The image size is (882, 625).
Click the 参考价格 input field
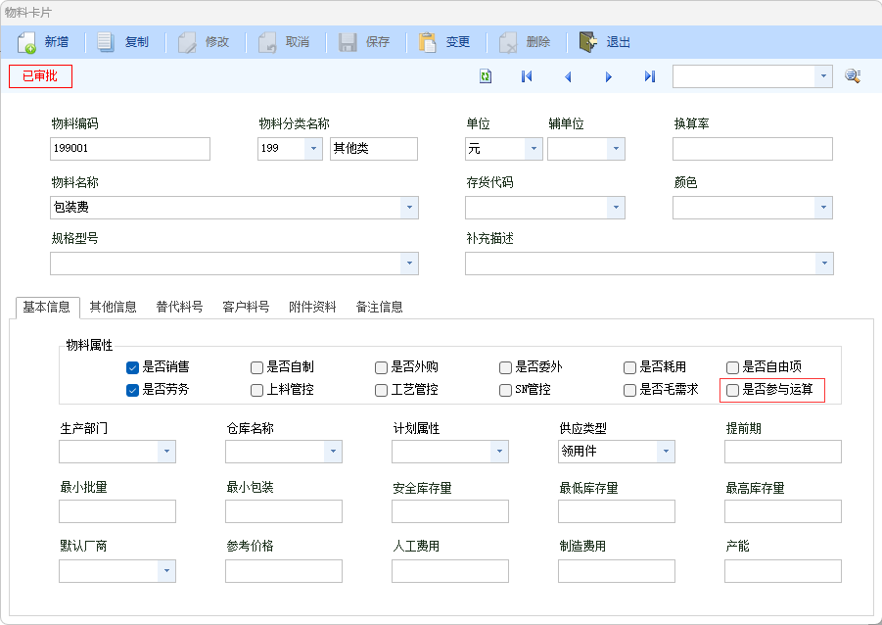click(x=283, y=571)
